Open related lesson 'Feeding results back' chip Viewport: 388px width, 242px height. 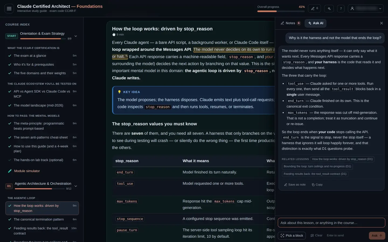click(x=315, y=174)
